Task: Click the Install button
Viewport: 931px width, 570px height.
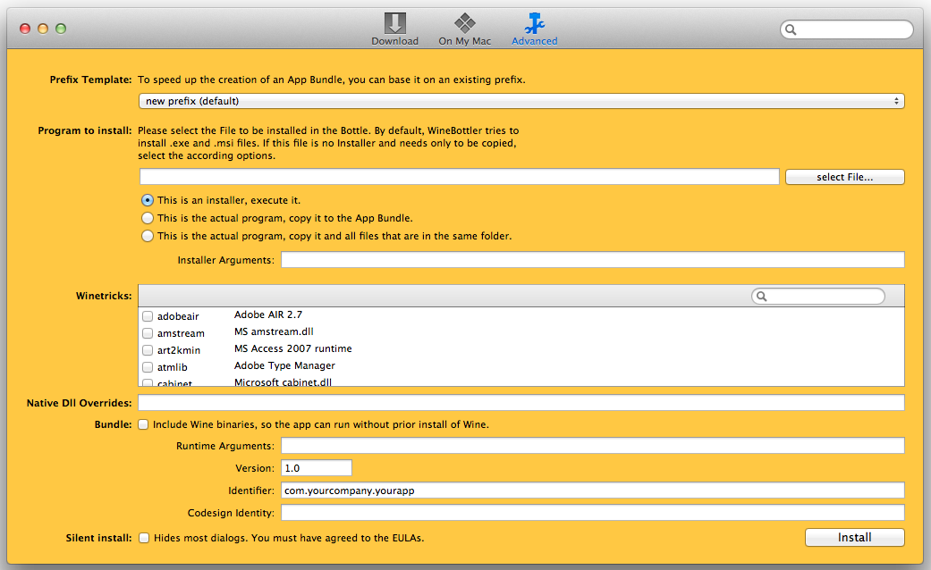Action: [x=854, y=537]
